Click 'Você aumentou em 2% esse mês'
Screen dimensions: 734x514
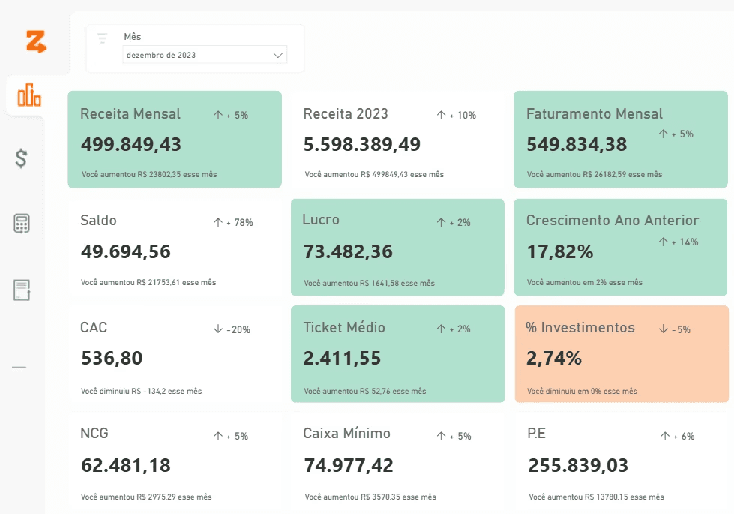coord(585,283)
